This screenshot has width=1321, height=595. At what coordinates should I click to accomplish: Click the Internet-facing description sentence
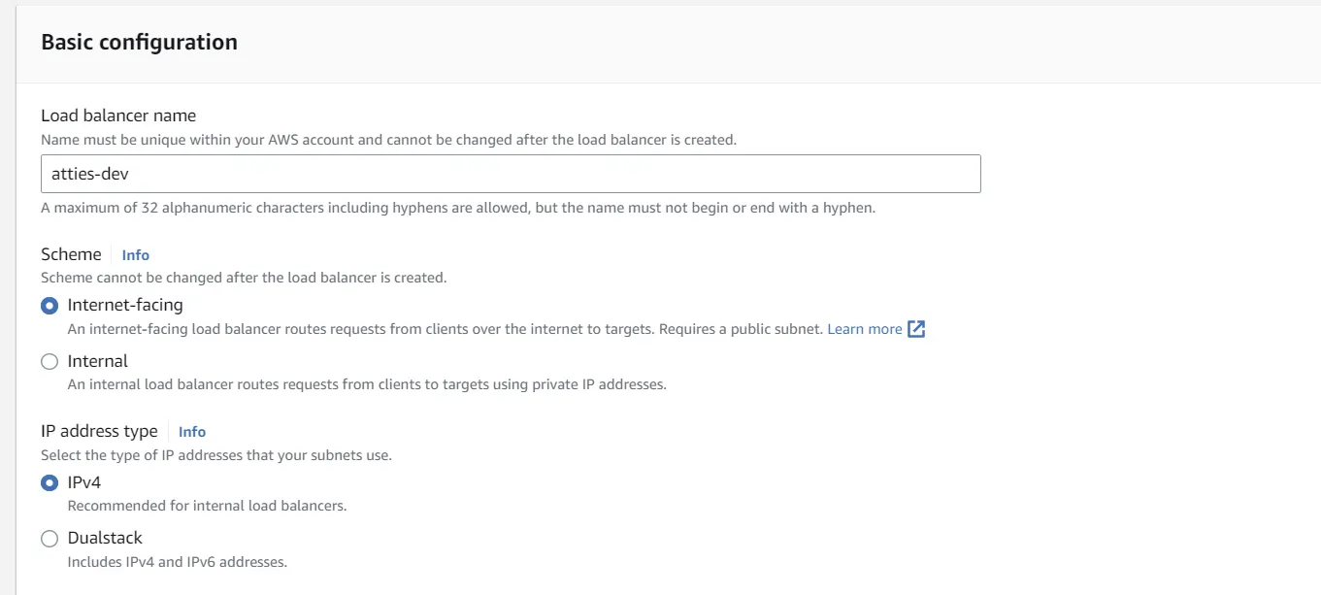pyautogui.click(x=445, y=329)
